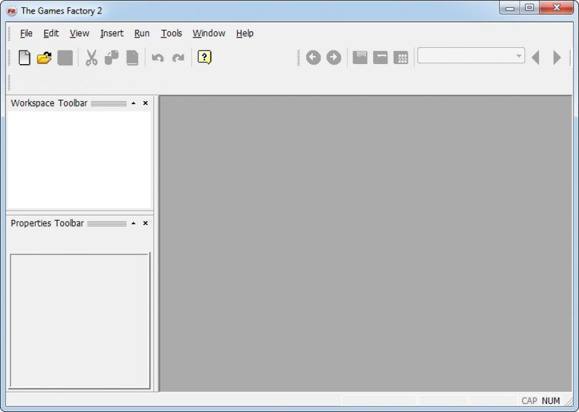Image resolution: width=579 pixels, height=412 pixels.
Task: Click the Cut scissors icon
Action: coord(91,58)
